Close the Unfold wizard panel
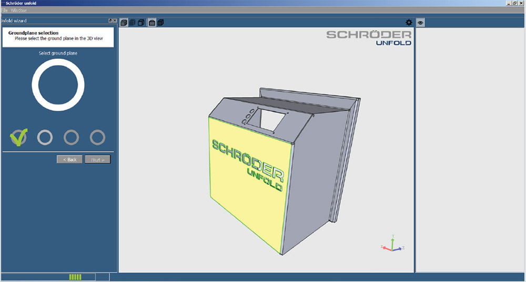Viewport: 526px width, 282px height. click(115, 20)
